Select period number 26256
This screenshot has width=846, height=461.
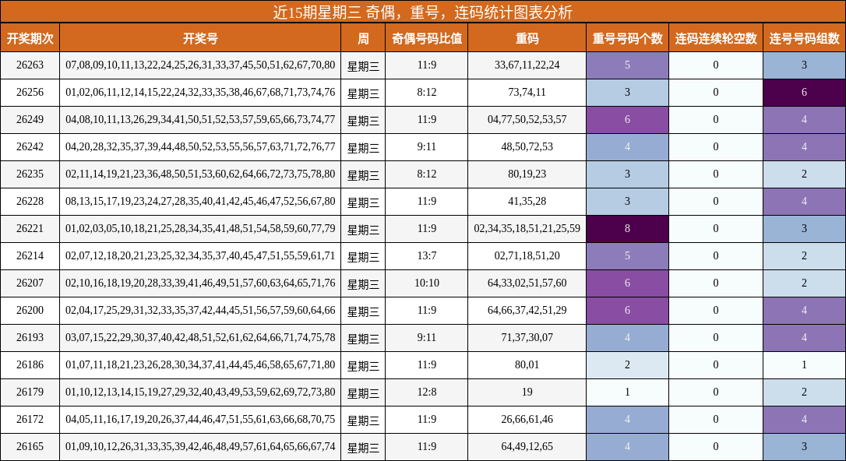tap(30, 92)
